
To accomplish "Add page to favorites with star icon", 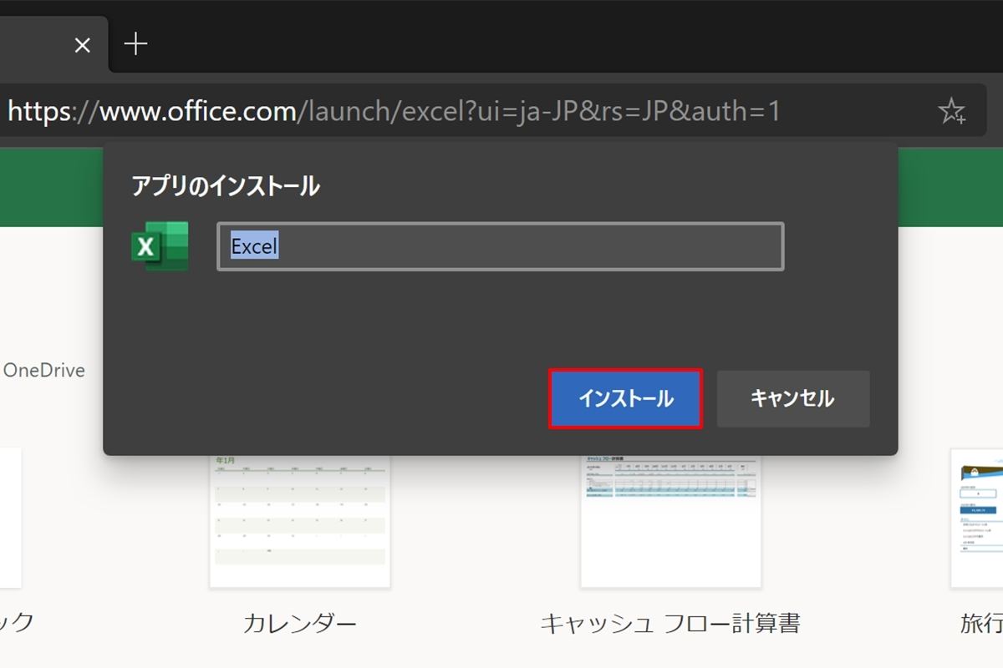I will [951, 111].
